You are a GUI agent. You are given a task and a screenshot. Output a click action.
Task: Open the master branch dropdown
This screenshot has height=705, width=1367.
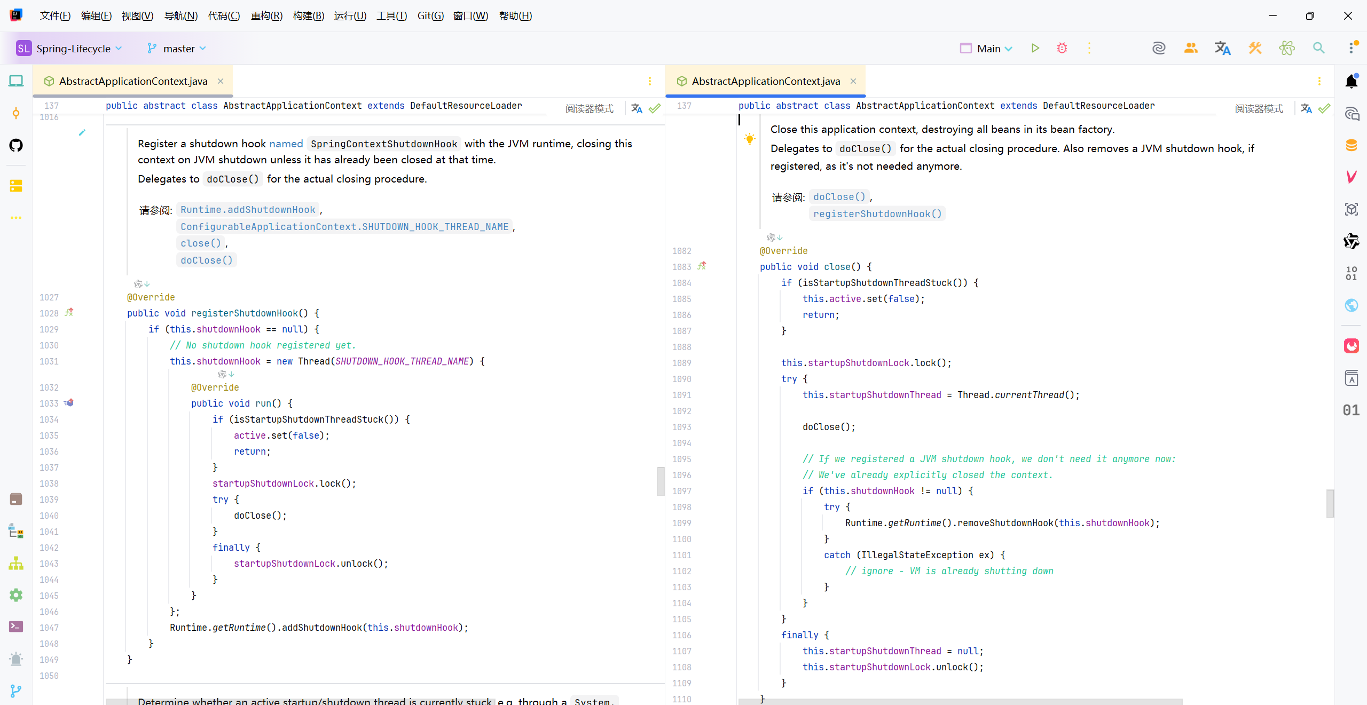pos(178,49)
